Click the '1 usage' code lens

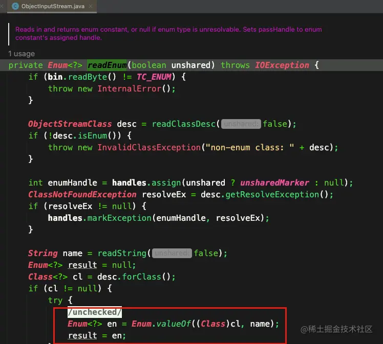coord(22,54)
